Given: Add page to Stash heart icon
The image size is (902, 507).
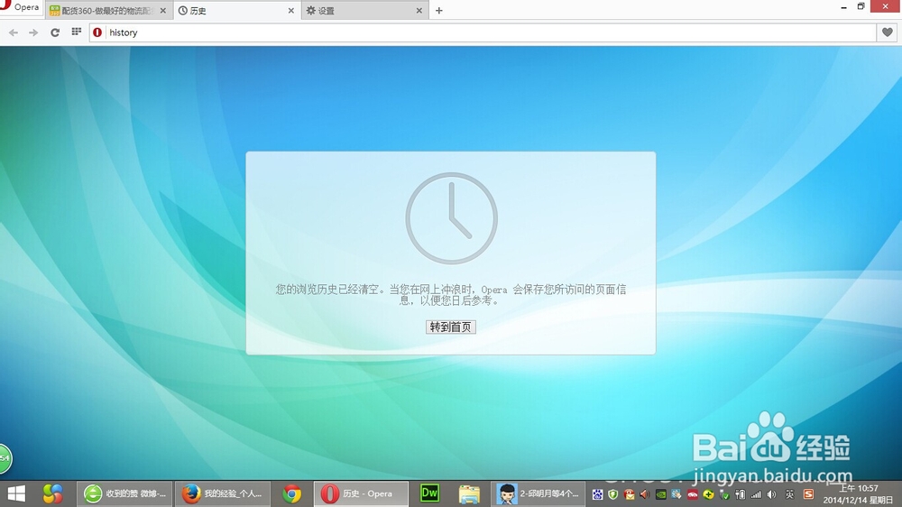Looking at the screenshot, I should [887, 32].
